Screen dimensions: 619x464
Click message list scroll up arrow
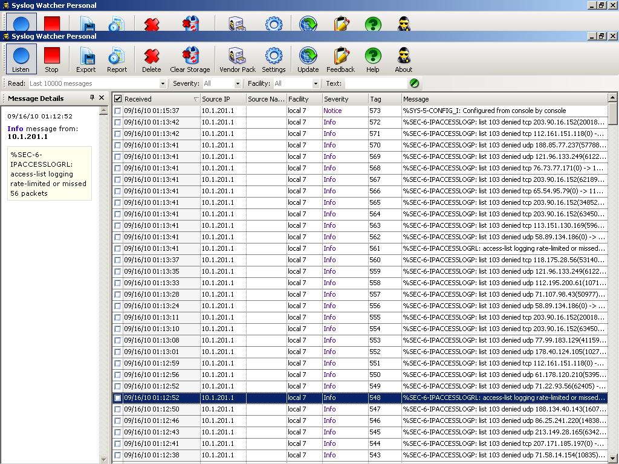[613, 97]
